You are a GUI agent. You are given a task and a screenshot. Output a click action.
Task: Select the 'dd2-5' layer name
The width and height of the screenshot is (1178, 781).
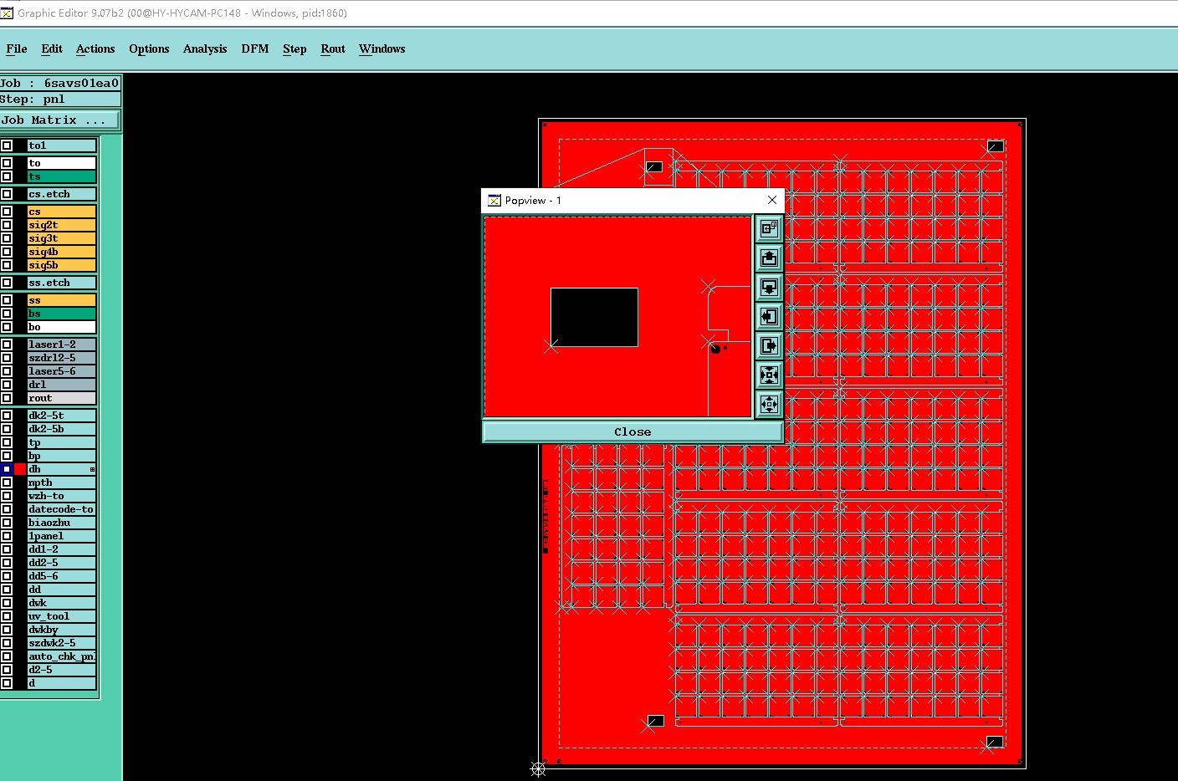tap(62, 563)
